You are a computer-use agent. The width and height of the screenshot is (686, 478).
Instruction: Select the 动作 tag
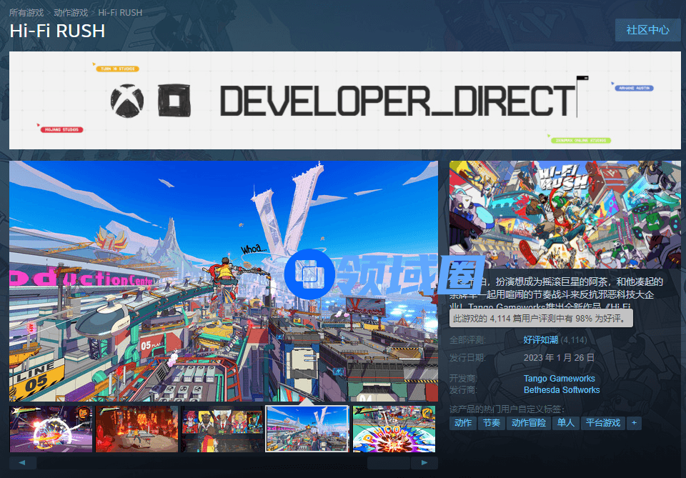[x=463, y=423]
